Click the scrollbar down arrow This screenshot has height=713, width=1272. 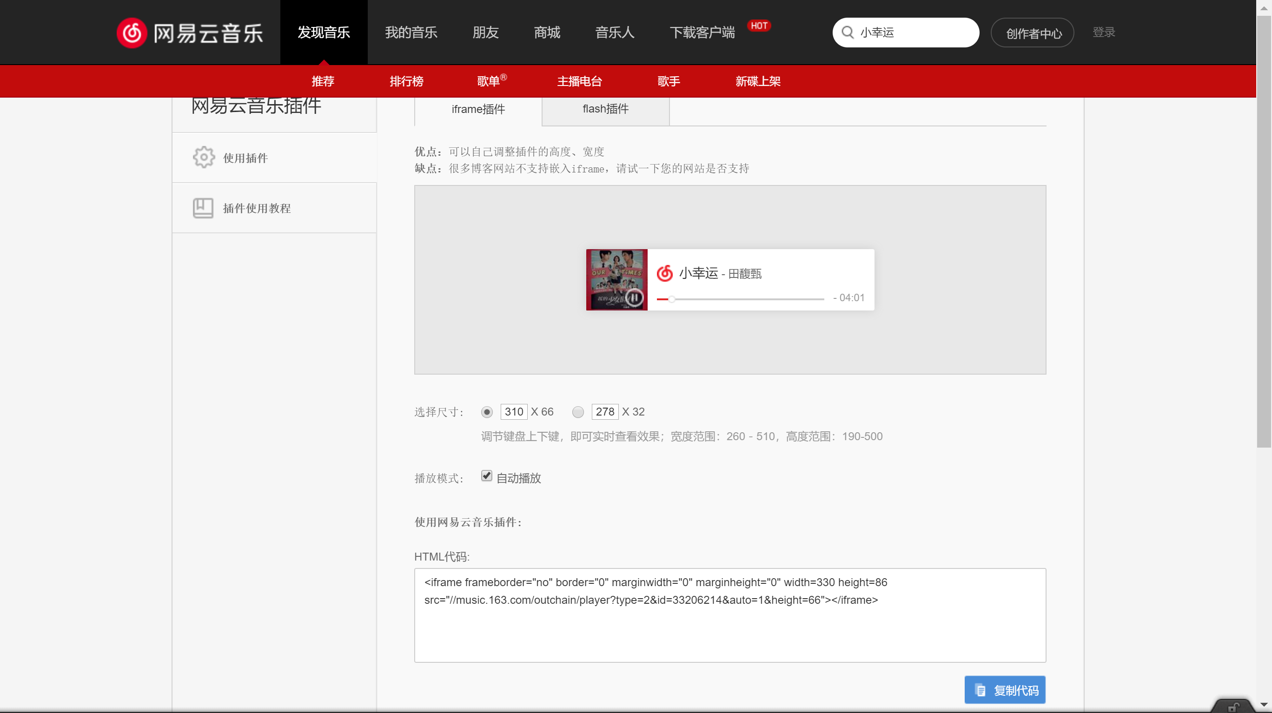[1264, 705]
